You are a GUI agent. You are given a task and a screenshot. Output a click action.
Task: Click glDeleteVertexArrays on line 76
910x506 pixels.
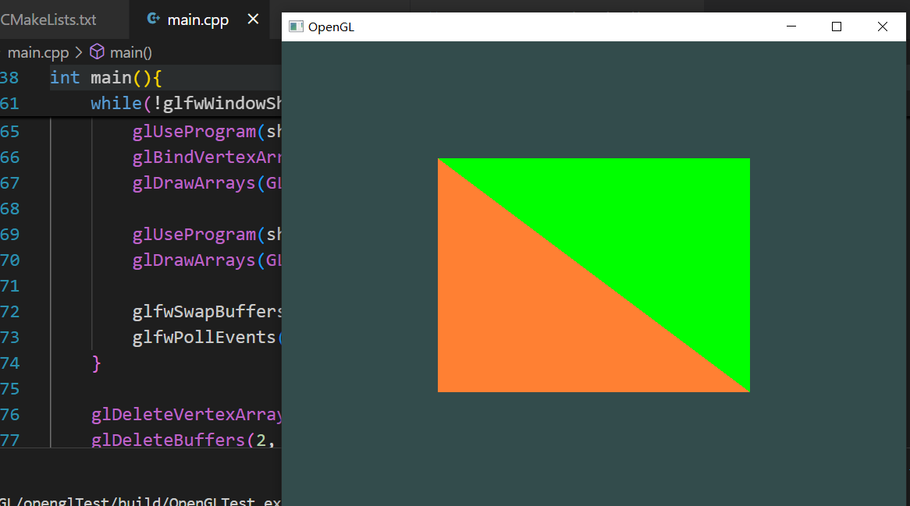point(186,415)
